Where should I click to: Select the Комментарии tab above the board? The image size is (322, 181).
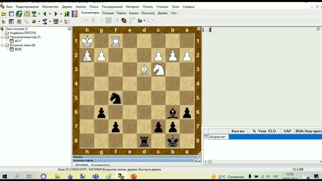click(90, 13)
